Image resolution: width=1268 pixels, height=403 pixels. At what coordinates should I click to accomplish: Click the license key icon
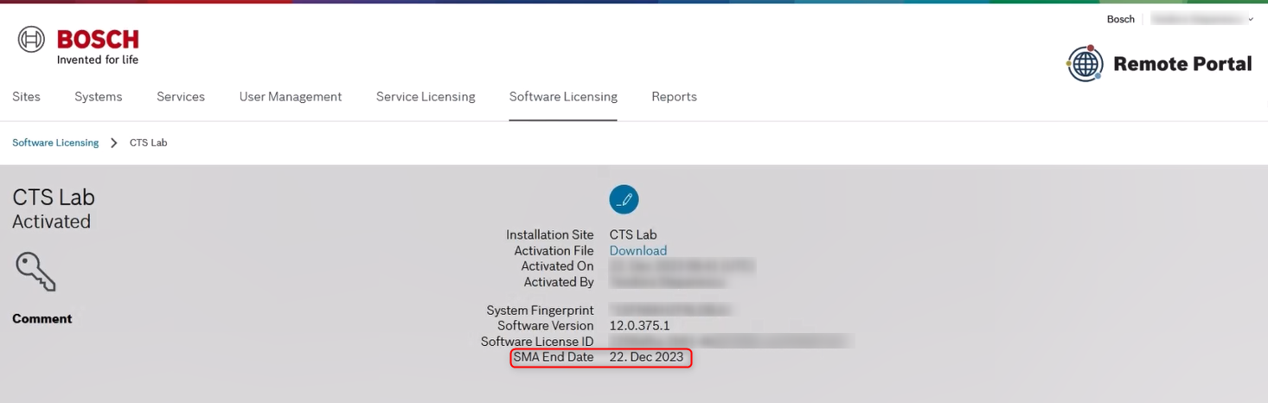point(35,272)
